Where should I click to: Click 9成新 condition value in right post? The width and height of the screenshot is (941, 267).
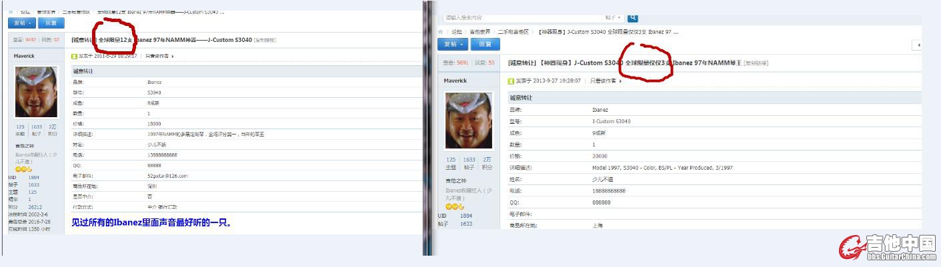click(x=600, y=133)
